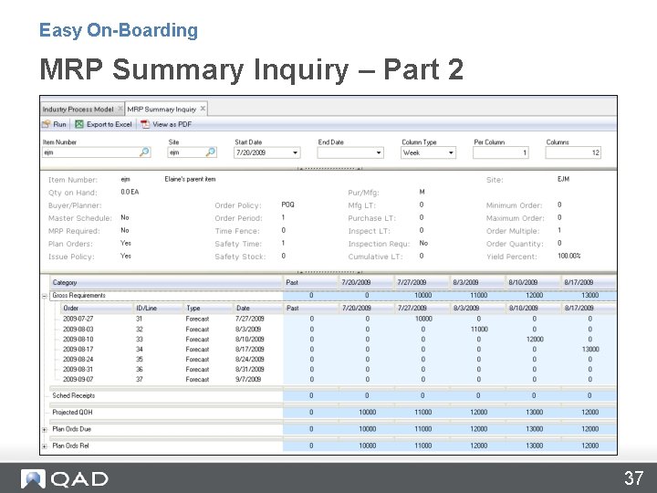Open the Column Type dropdown
Viewport: 657px width, 493px height.
pos(451,152)
